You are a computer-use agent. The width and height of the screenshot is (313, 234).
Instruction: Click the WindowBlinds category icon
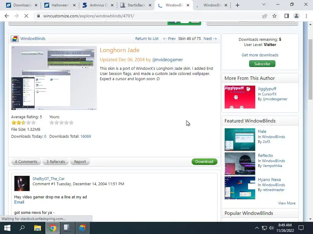click(15, 39)
